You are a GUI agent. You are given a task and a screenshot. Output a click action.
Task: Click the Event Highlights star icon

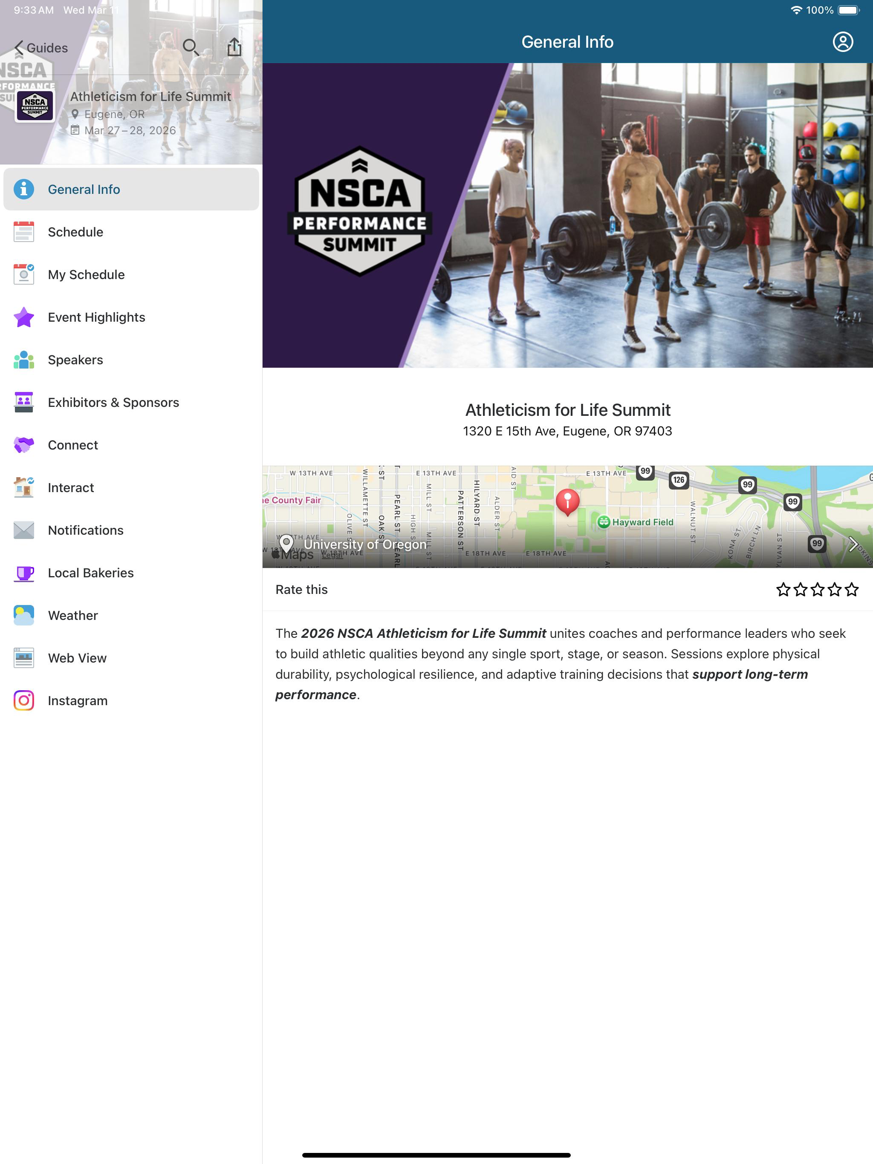(x=24, y=317)
